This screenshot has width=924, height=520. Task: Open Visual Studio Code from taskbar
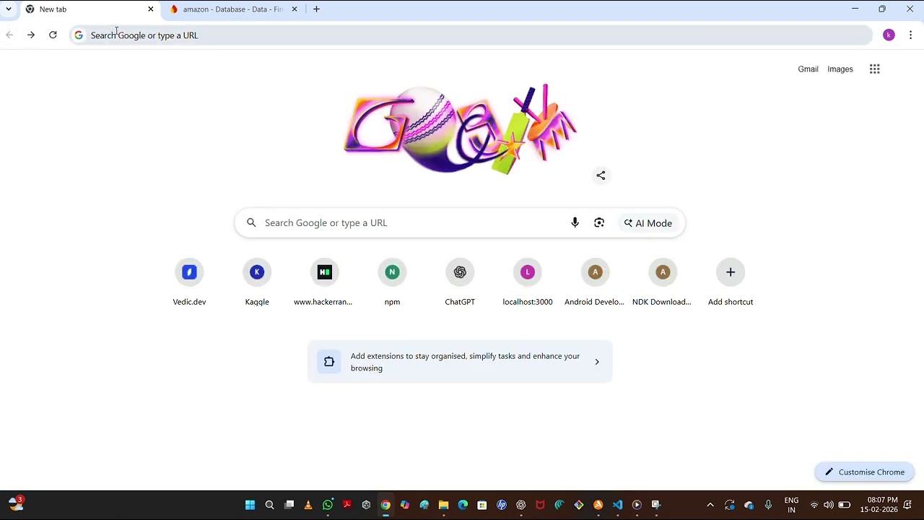(x=617, y=505)
